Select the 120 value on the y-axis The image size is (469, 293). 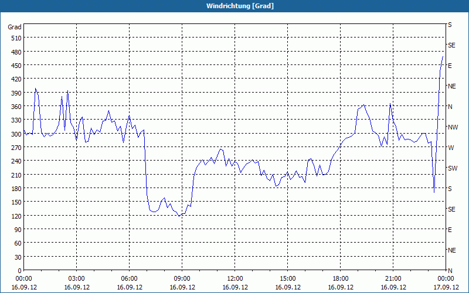point(16,216)
